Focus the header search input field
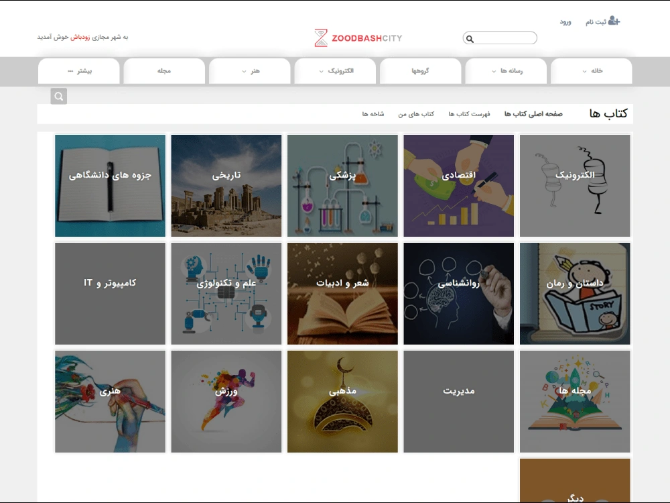This screenshot has height=503, width=670. pyautogui.click(x=500, y=38)
